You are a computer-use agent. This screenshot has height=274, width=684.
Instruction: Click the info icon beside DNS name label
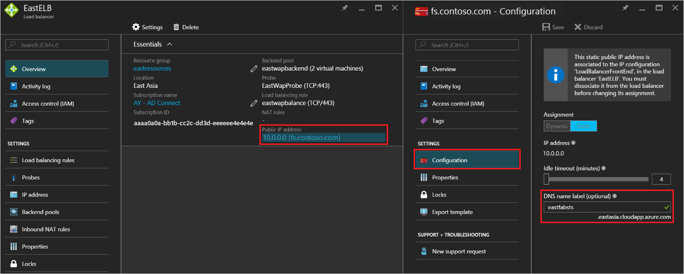click(614, 196)
